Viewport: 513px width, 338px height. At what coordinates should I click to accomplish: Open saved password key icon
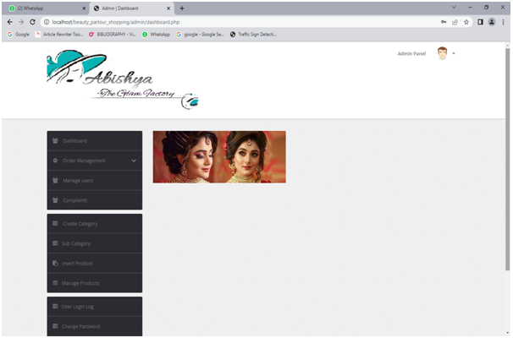(444, 22)
